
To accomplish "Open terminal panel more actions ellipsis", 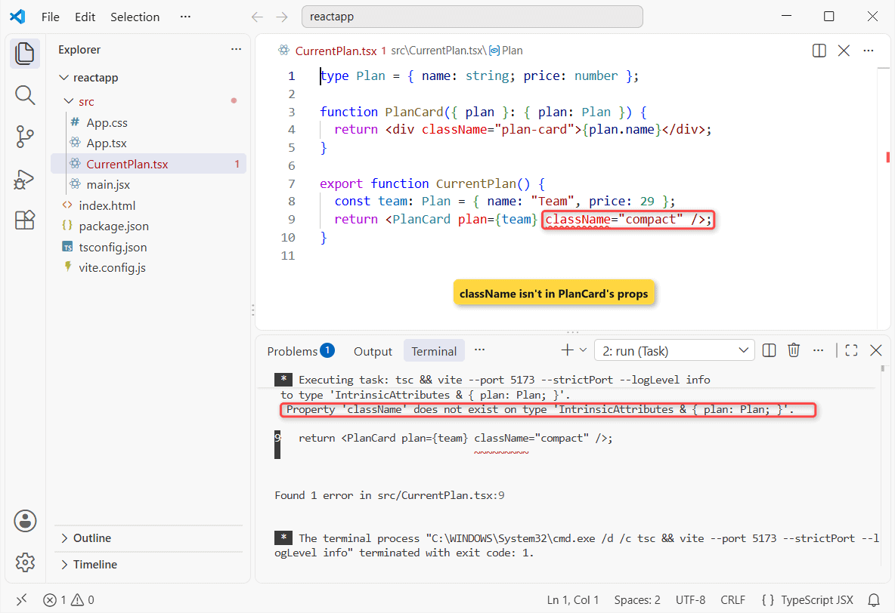I will (x=818, y=350).
